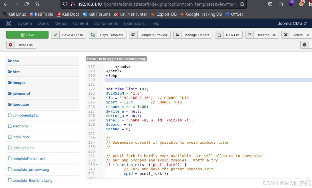Click the browser forward arrow

point(16,4)
